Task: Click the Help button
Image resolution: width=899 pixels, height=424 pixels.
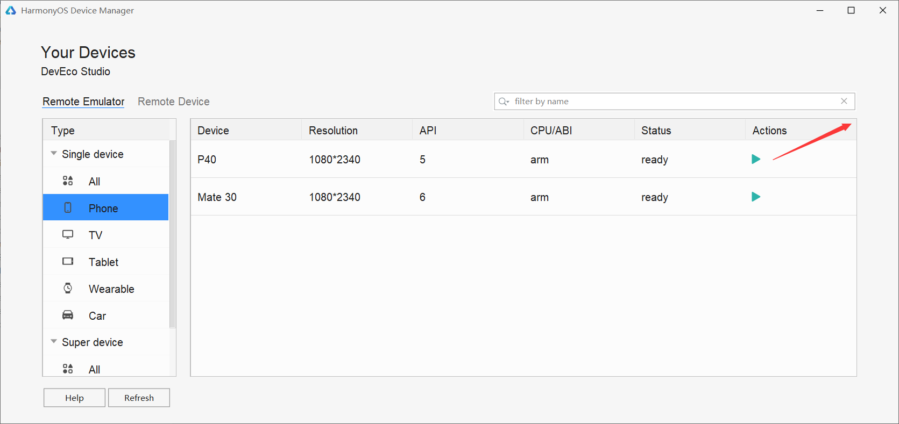Action: (x=74, y=398)
